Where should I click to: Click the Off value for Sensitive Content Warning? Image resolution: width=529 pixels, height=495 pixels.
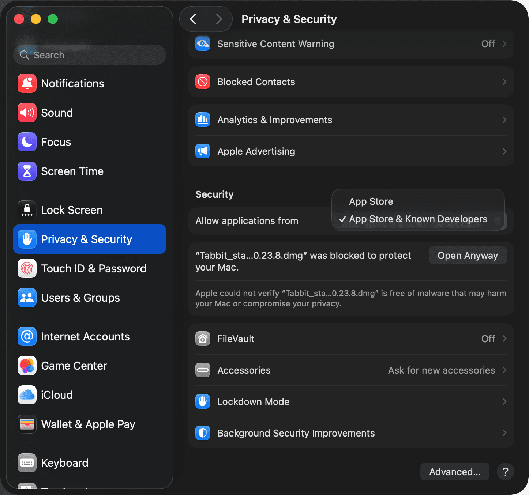[488, 44]
